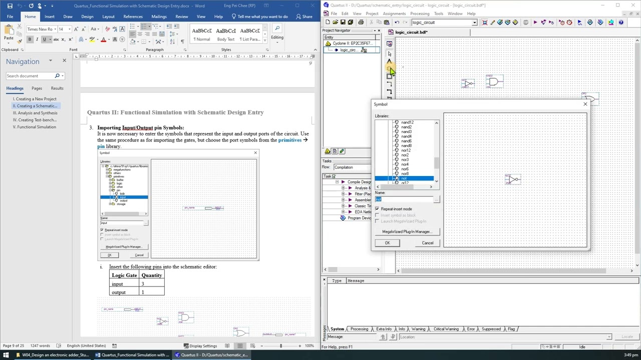This screenshot has width=641, height=360.
Task: Toggle italic formatting in Word
Action: click(x=37, y=39)
